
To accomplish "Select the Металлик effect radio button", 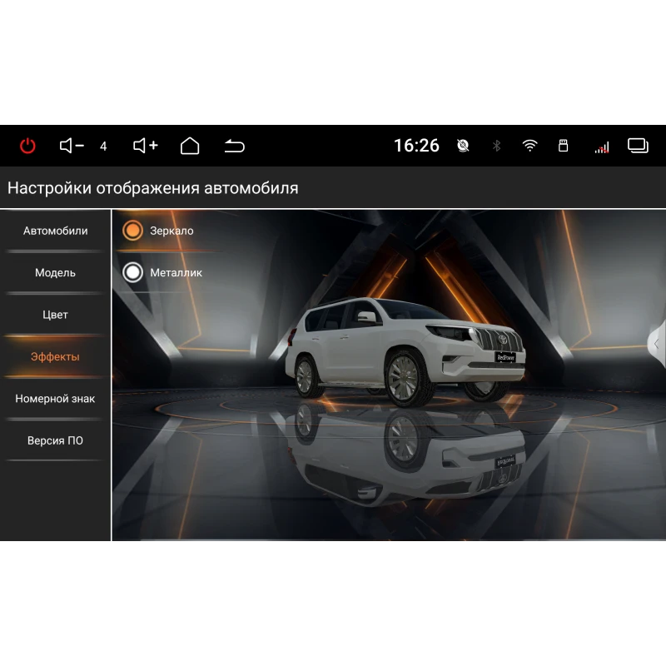I will point(132,272).
